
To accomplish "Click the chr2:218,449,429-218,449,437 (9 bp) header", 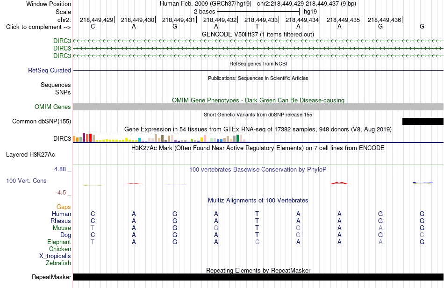I will [307, 4].
